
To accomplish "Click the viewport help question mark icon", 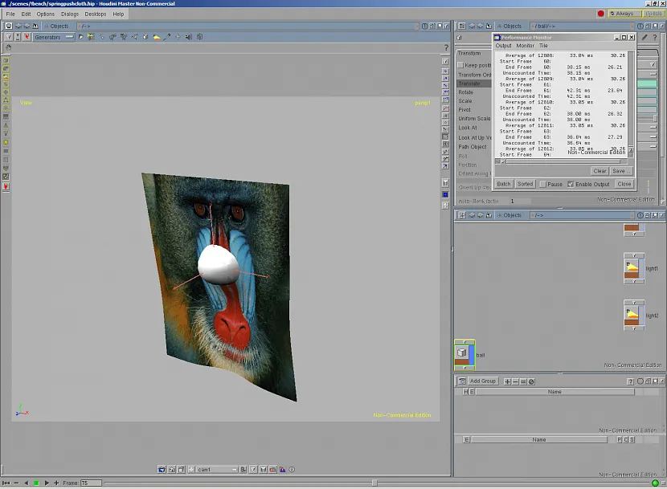I will (445, 49).
